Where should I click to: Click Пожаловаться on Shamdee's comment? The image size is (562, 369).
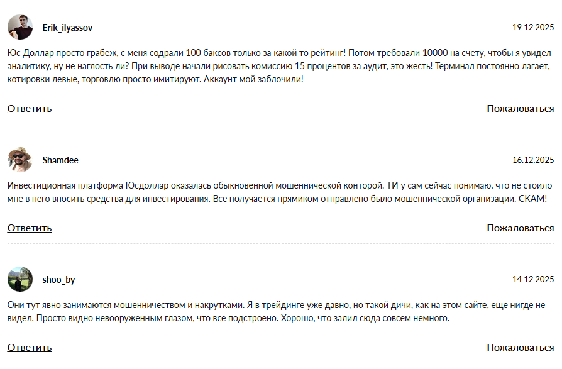pyautogui.click(x=520, y=228)
